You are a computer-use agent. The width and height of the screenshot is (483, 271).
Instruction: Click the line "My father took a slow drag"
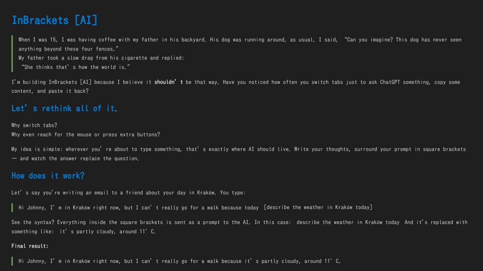coord(101,58)
